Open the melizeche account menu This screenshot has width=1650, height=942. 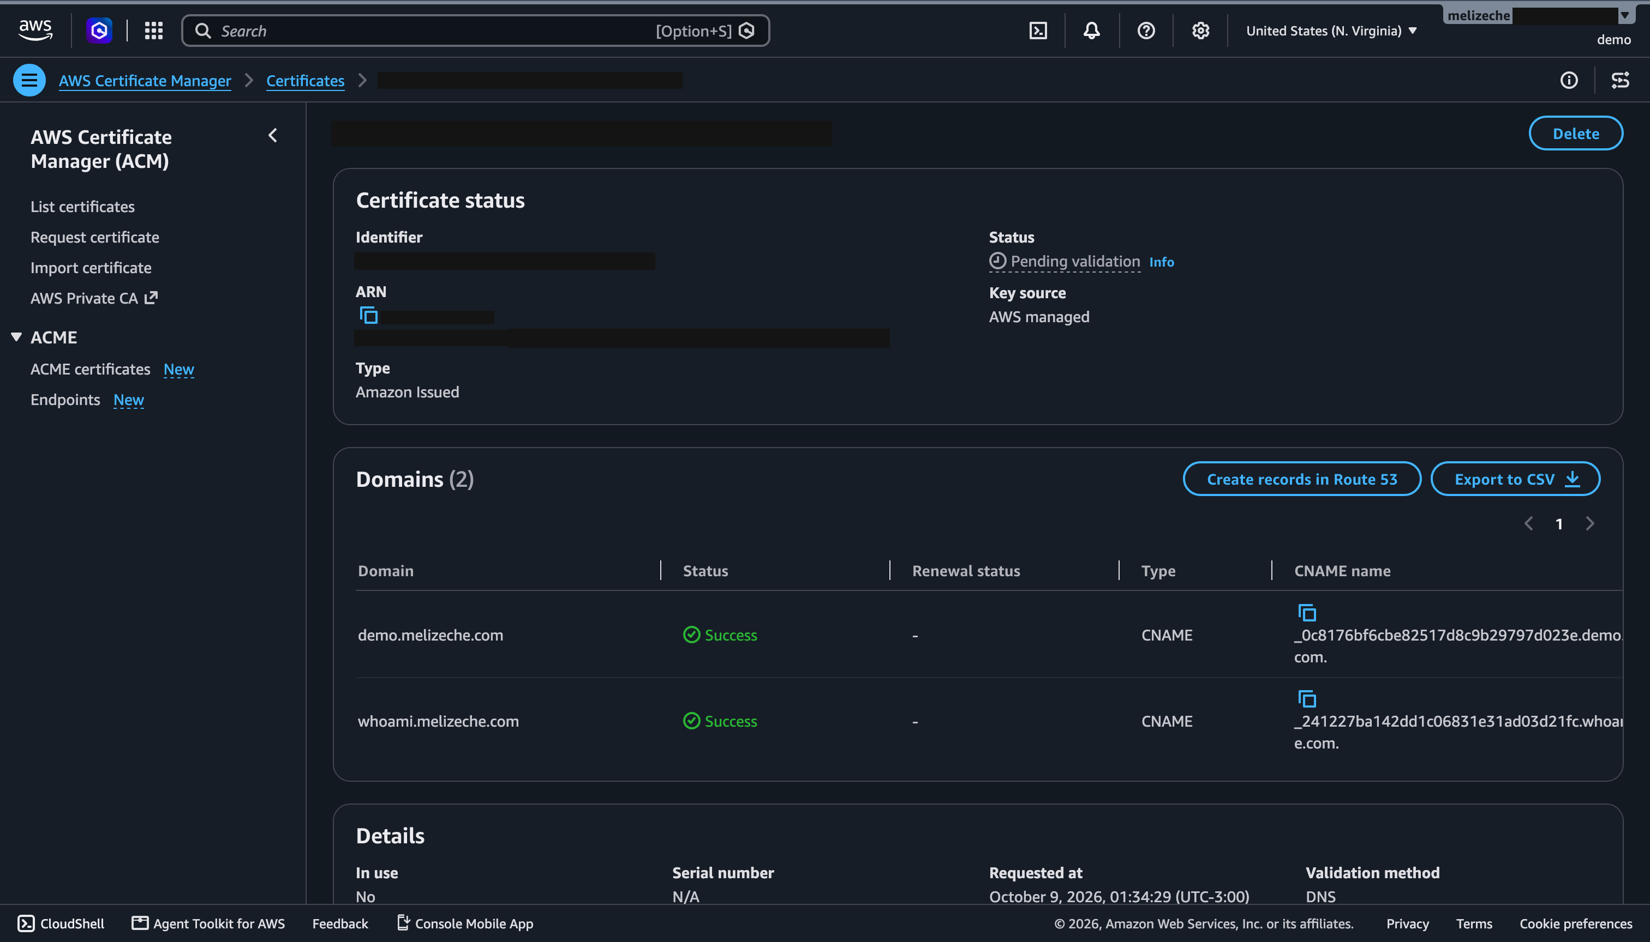tap(1539, 15)
